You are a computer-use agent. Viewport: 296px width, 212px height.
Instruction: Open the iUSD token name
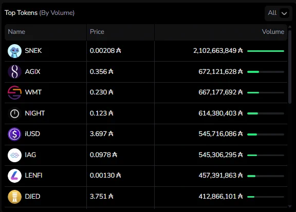(32, 134)
